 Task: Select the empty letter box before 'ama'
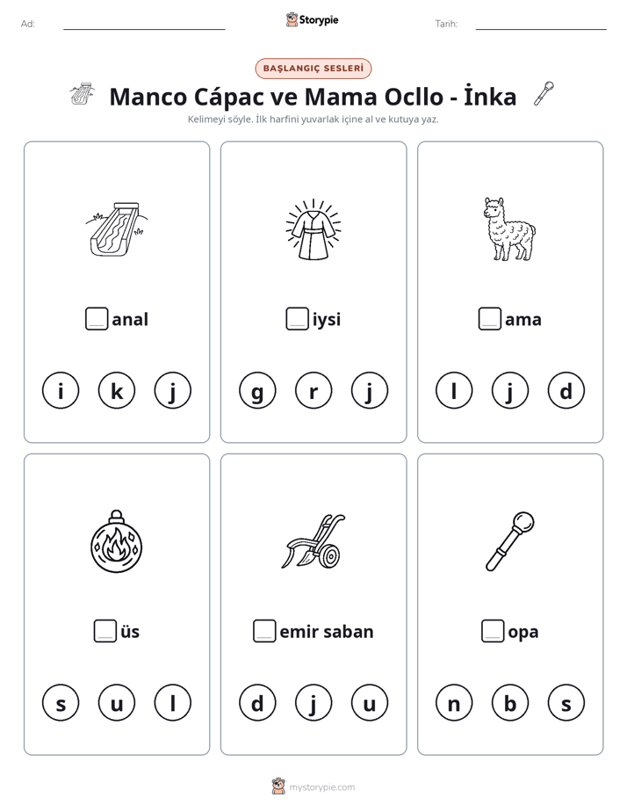click(489, 318)
